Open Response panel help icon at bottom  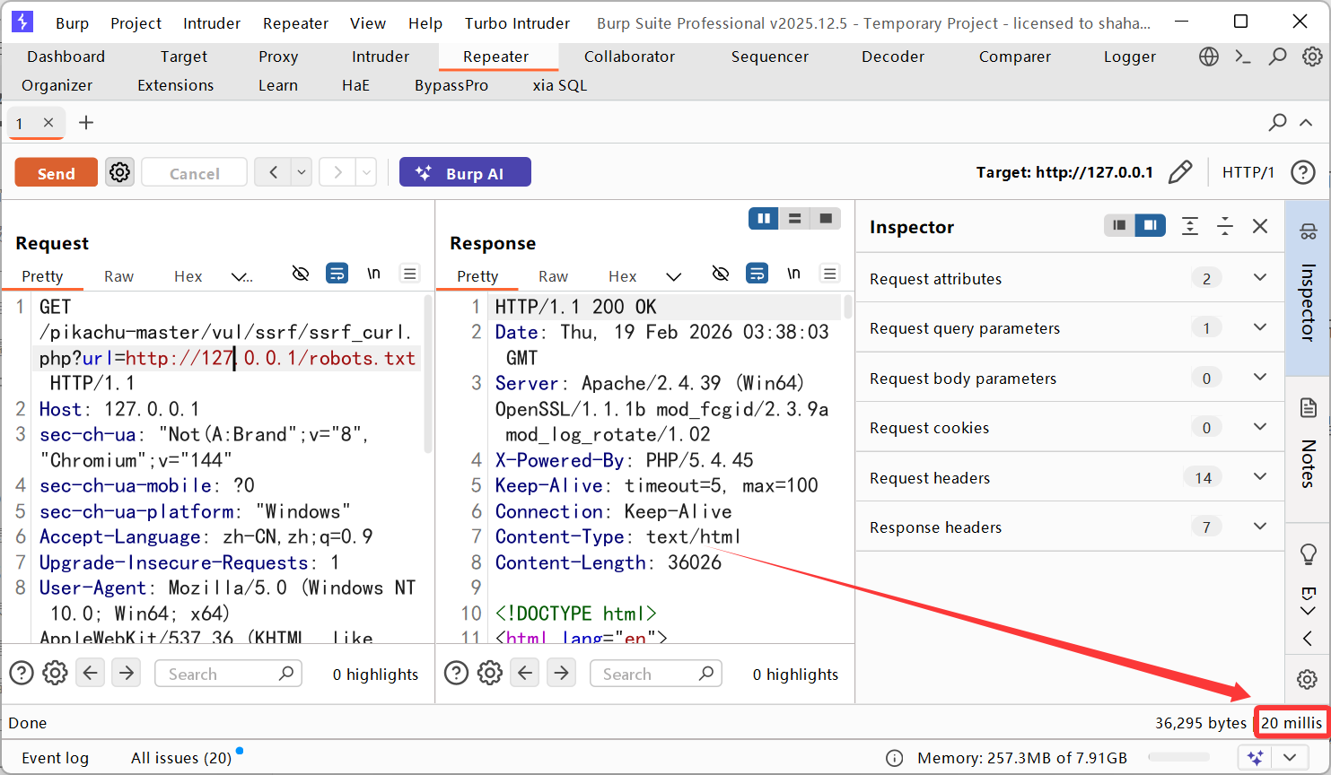coord(456,673)
